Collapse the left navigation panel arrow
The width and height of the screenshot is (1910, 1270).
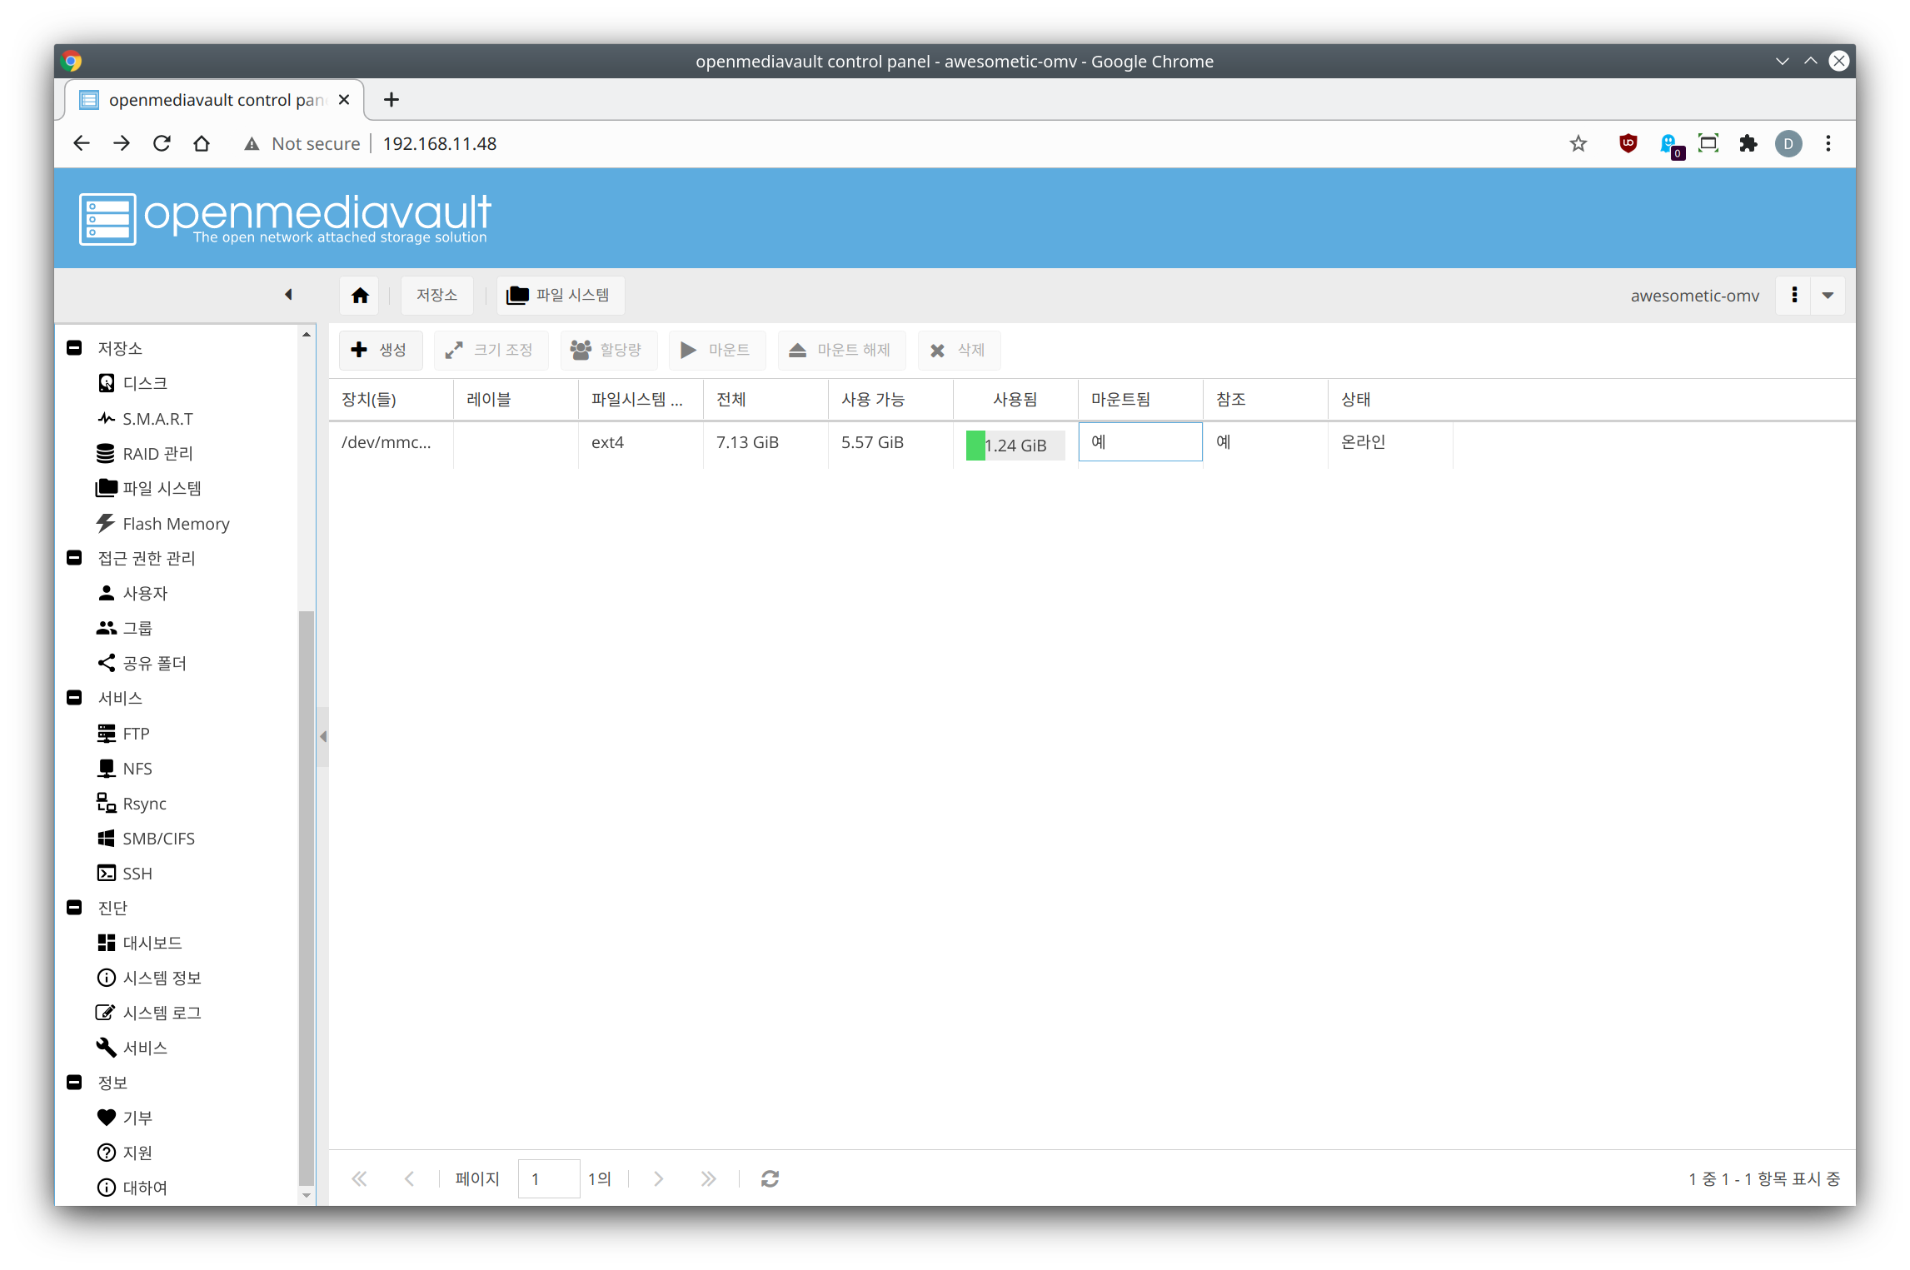click(288, 295)
